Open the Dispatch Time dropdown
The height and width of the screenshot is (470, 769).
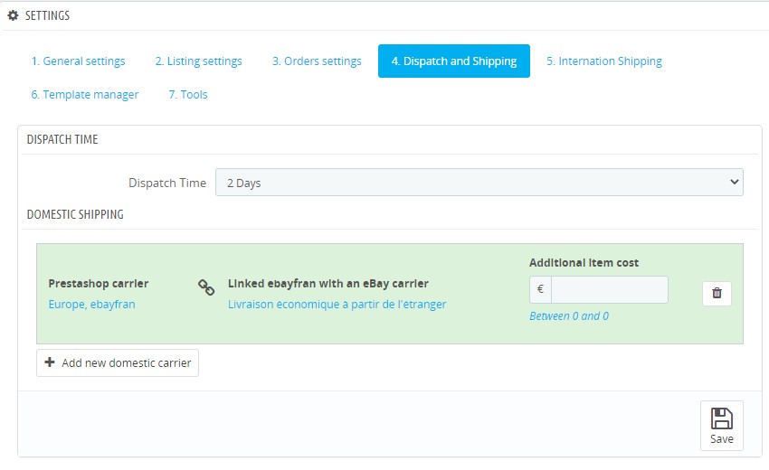coord(479,183)
